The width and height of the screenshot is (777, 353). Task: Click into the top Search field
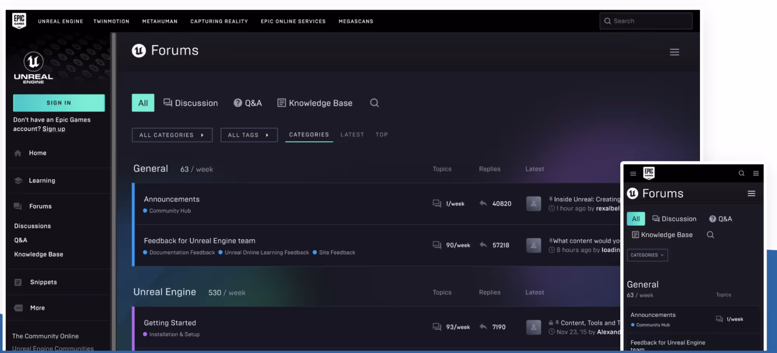(x=646, y=21)
